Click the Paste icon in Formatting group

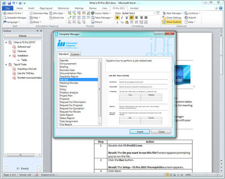127,22
